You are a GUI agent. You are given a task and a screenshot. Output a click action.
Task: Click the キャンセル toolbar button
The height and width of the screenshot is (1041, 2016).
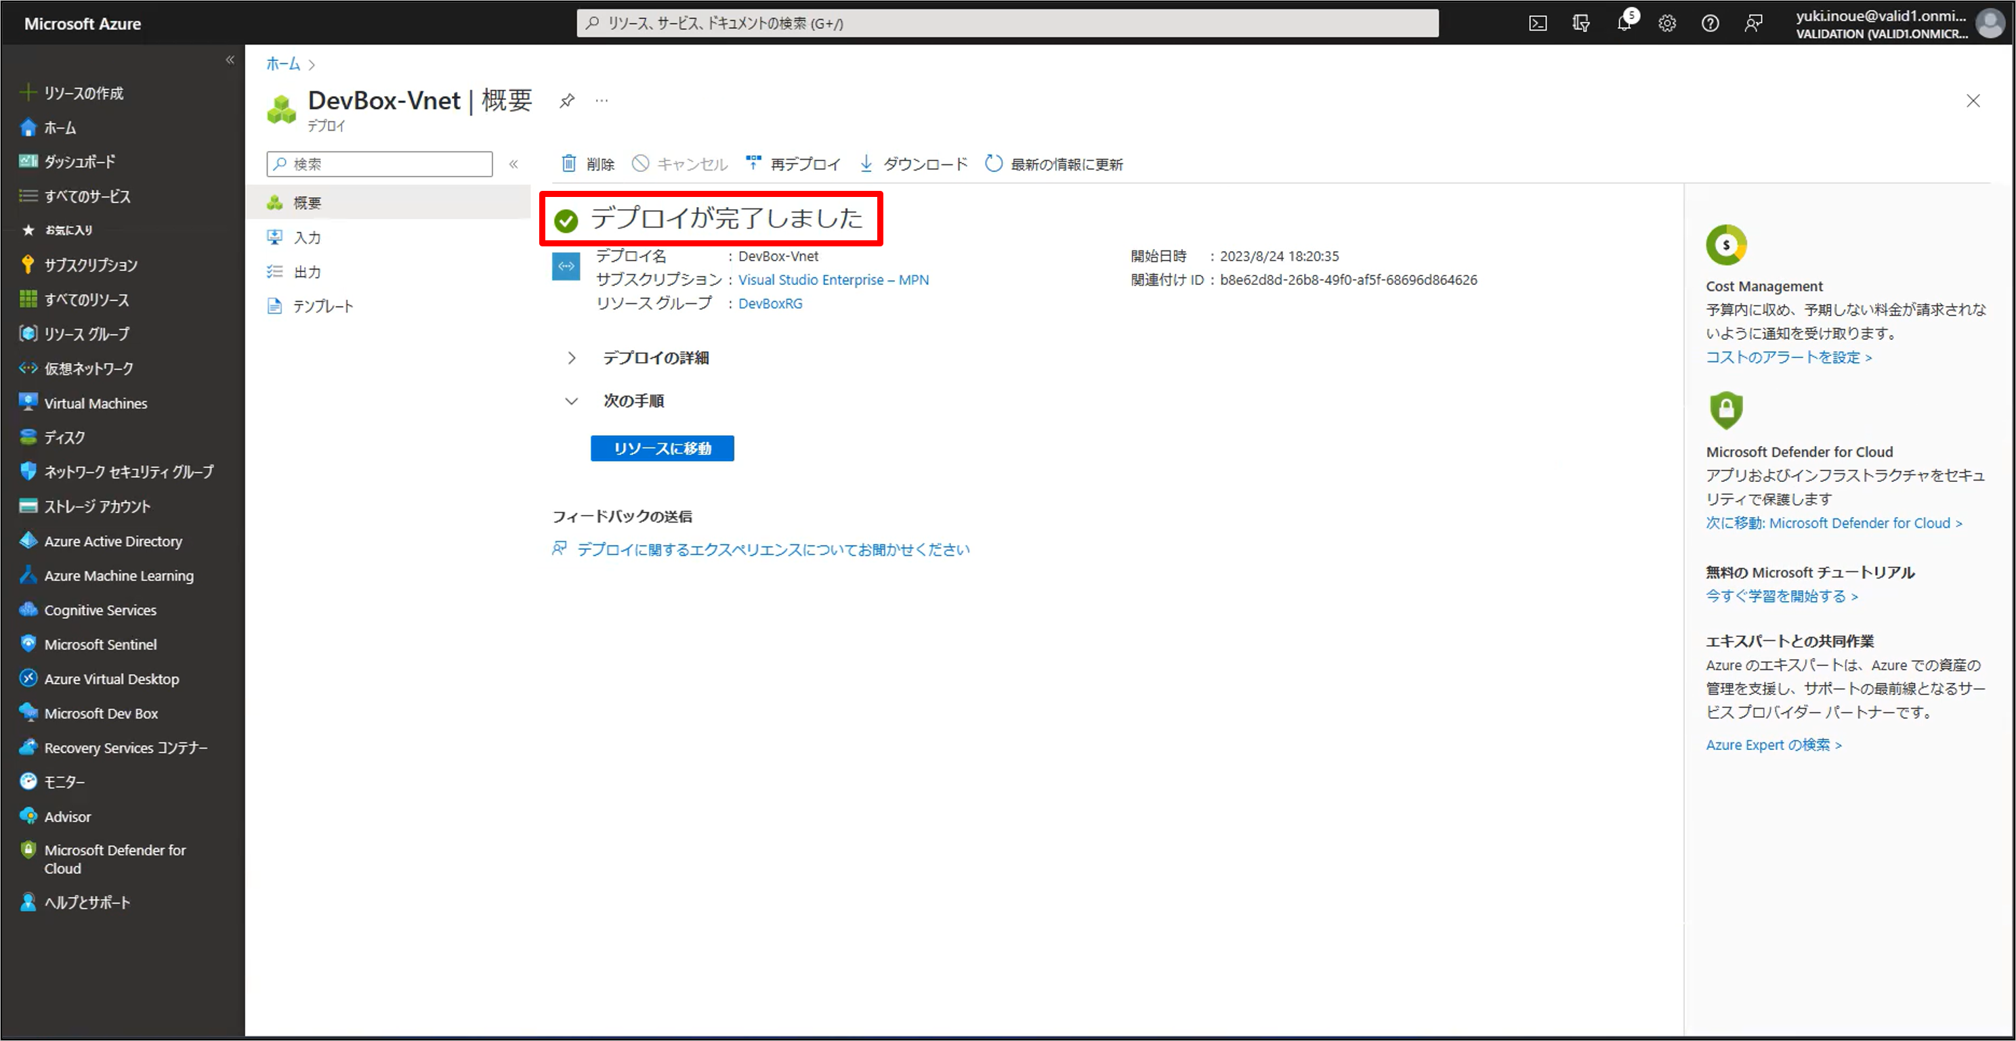click(679, 164)
